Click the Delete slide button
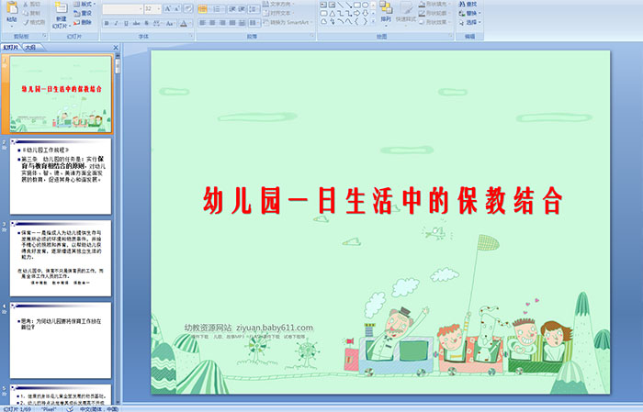This screenshot has width=643, height=412. pyautogui.click(x=83, y=22)
